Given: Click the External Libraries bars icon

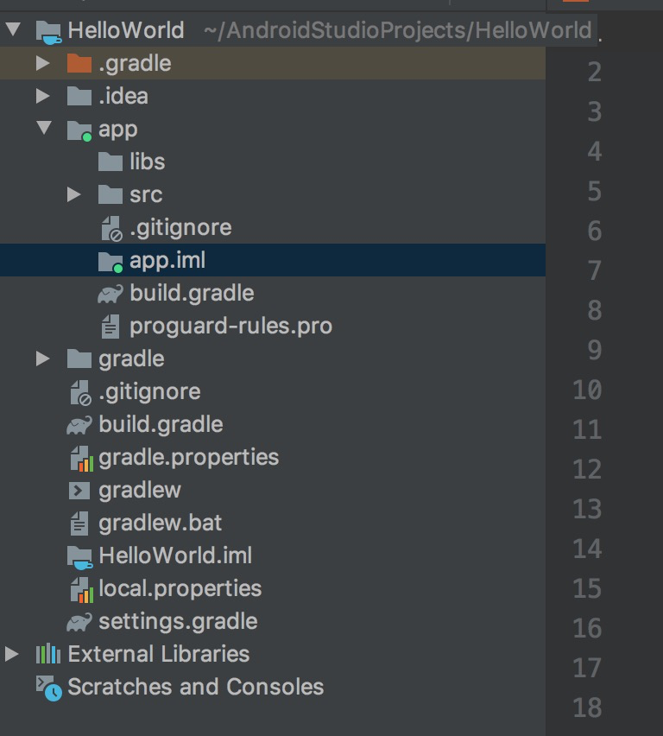Looking at the screenshot, I should point(48,653).
